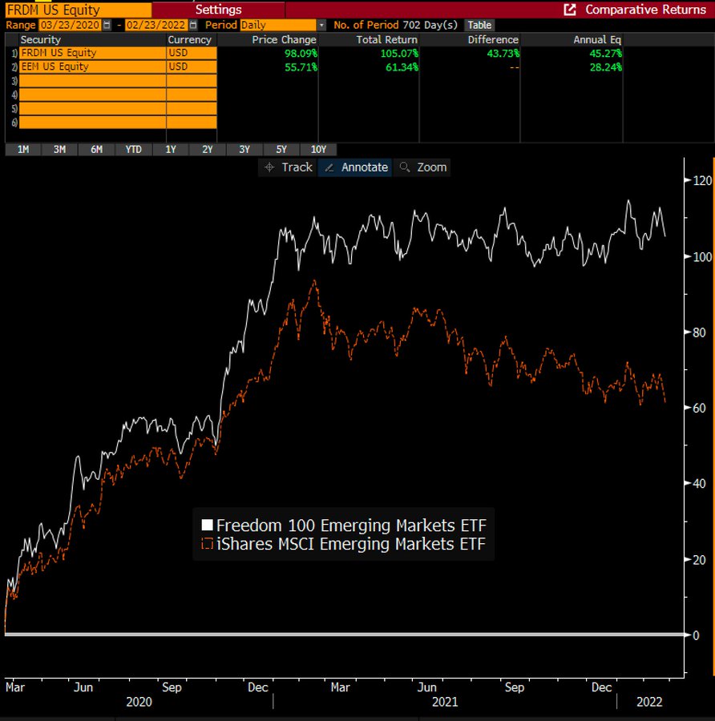Choose the 5Y time range
The width and height of the screenshot is (715, 721).
(281, 150)
